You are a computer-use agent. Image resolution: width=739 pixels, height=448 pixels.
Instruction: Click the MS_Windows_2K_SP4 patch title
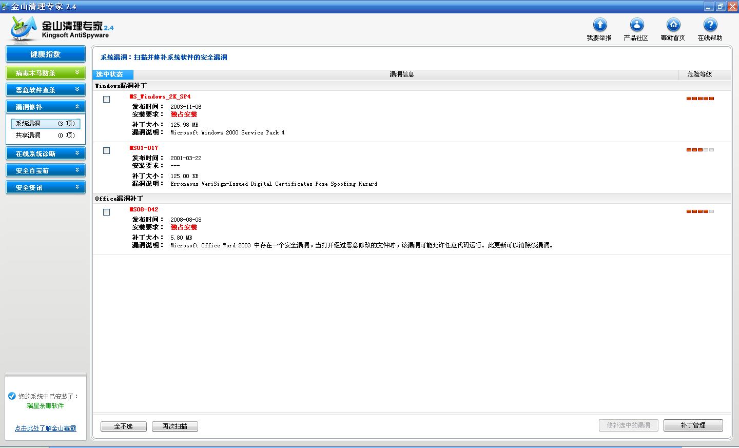tap(160, 96)
